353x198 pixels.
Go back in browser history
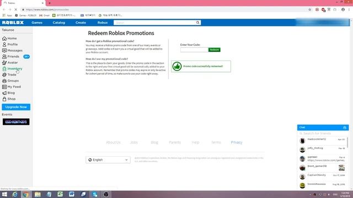(x=4, y=10)
